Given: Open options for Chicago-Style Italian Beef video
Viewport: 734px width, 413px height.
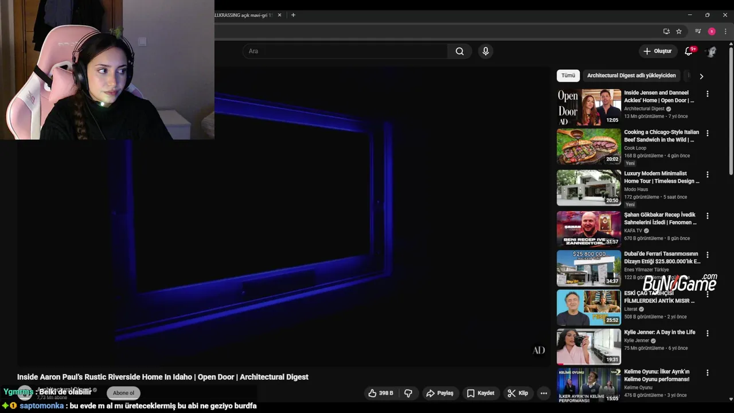Looking at the screenshot, I should 707,133.
